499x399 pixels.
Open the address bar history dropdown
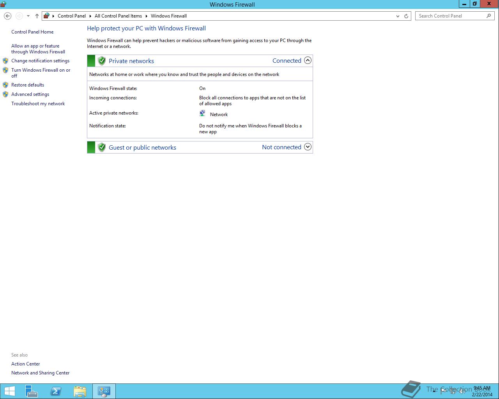coord(398,16)
